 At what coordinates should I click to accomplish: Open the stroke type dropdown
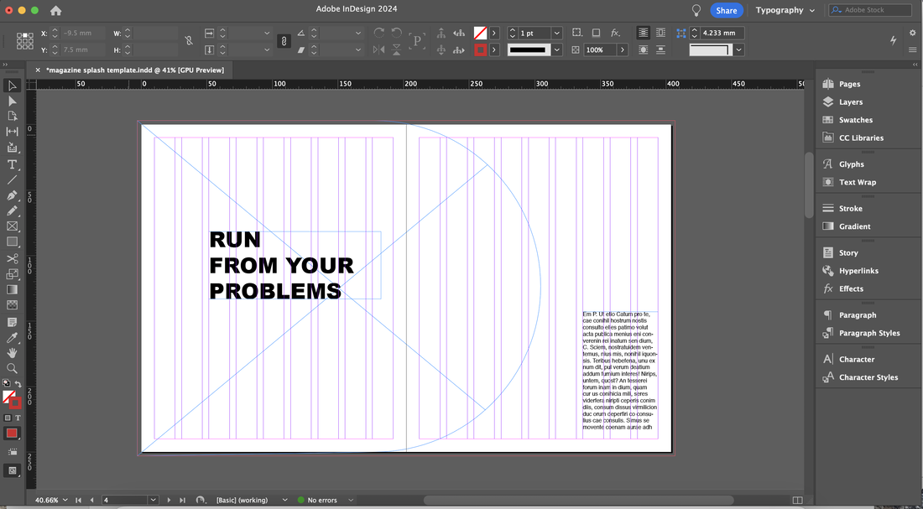[557, 50]
